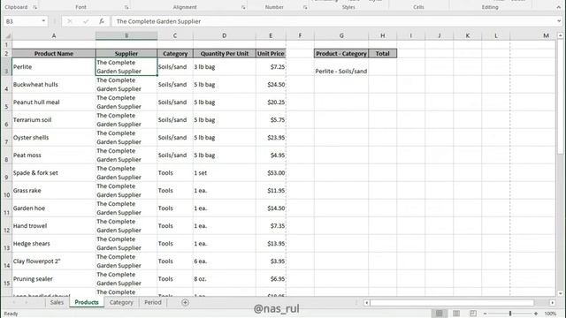The width and height of the screenshot is (566, 318).
Task: Select row 9 header
Action: [x=6, y=173]
